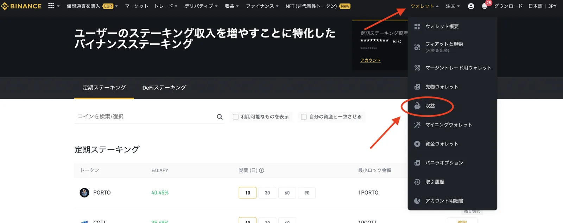The height and width of the screenshot is (223, 563).
Task: Click the Est.APY column header
Action: (160, 170)
